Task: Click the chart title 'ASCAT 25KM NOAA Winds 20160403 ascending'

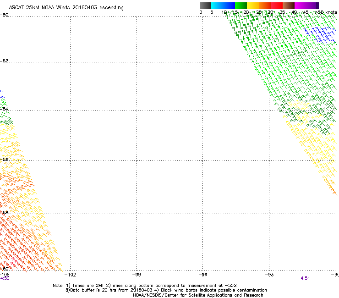Action: pyautogui.click(x=66, y=8)
